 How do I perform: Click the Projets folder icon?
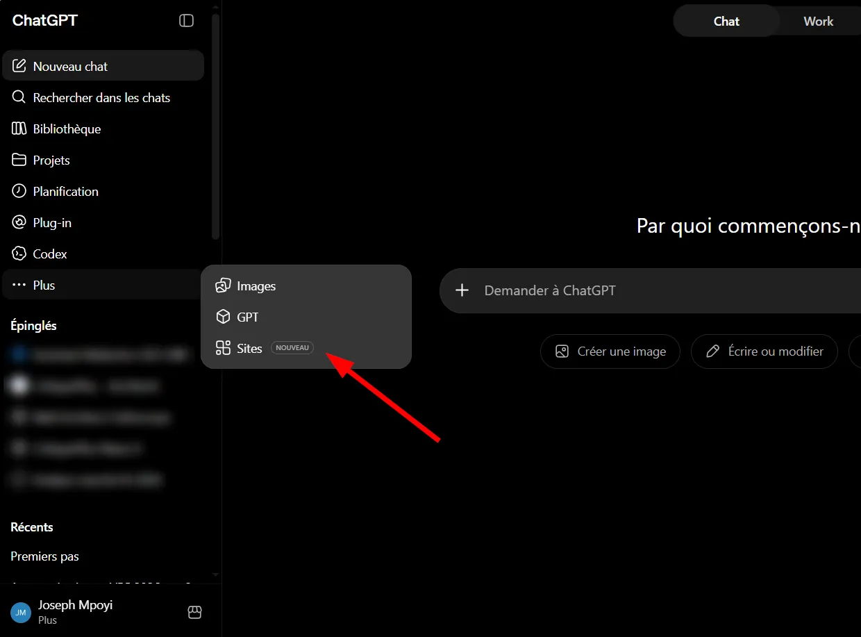[x=19, y=160]
